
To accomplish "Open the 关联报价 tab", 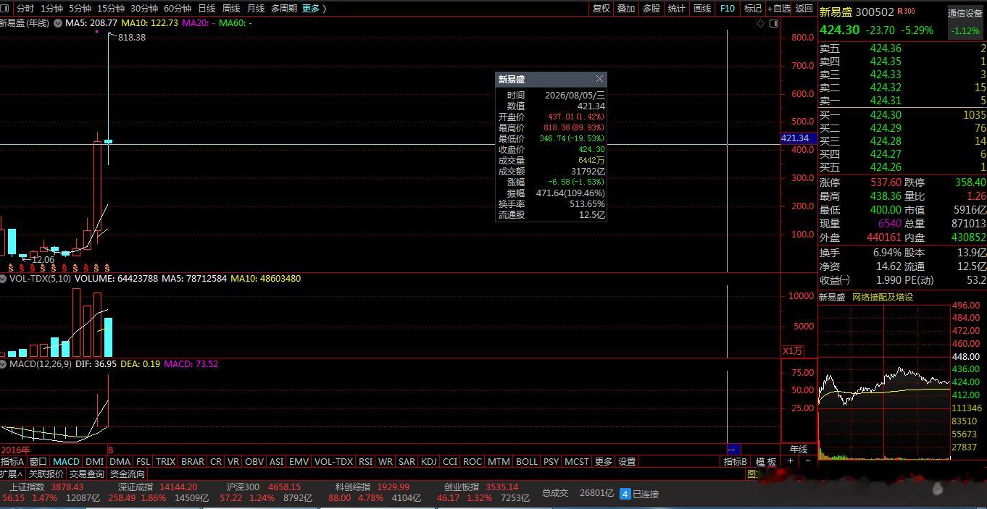I will [x=46, y=474].
